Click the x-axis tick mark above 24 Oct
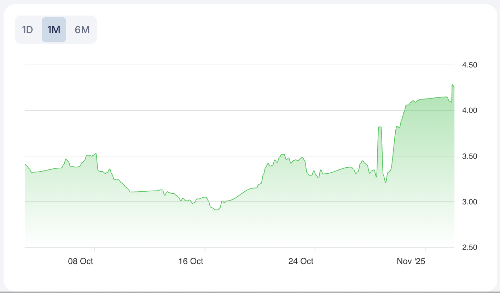This screenshot has width=500, height=293. pos(315,249)
